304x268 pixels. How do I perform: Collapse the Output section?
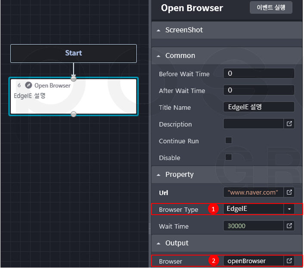point(159,243)
